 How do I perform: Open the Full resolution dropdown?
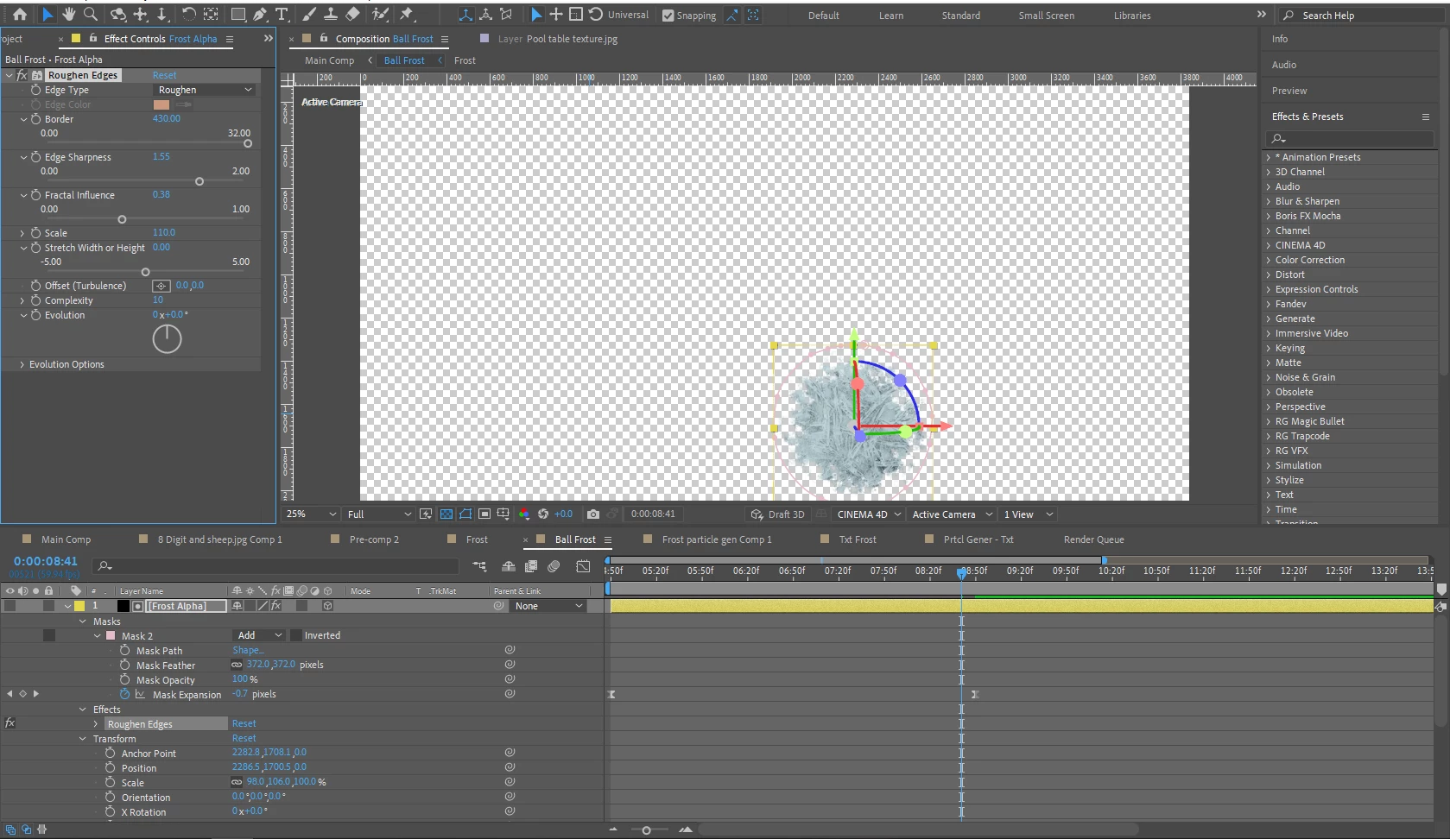(380, 514)
